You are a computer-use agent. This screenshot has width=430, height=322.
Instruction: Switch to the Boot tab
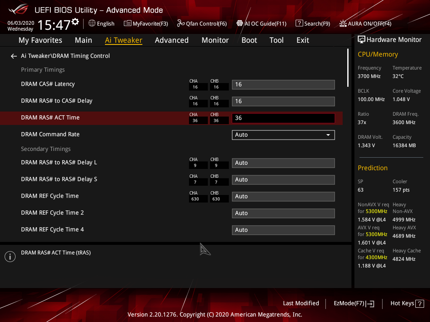point(249,40)
